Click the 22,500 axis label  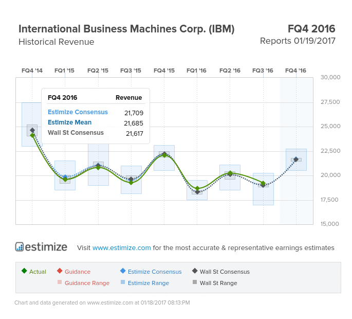click(330, 151)
